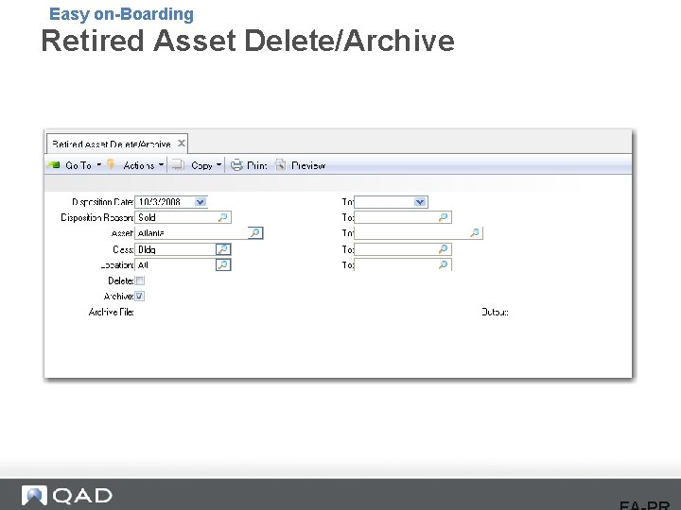Open the Actions menu
681x510 pixels.
138,165
